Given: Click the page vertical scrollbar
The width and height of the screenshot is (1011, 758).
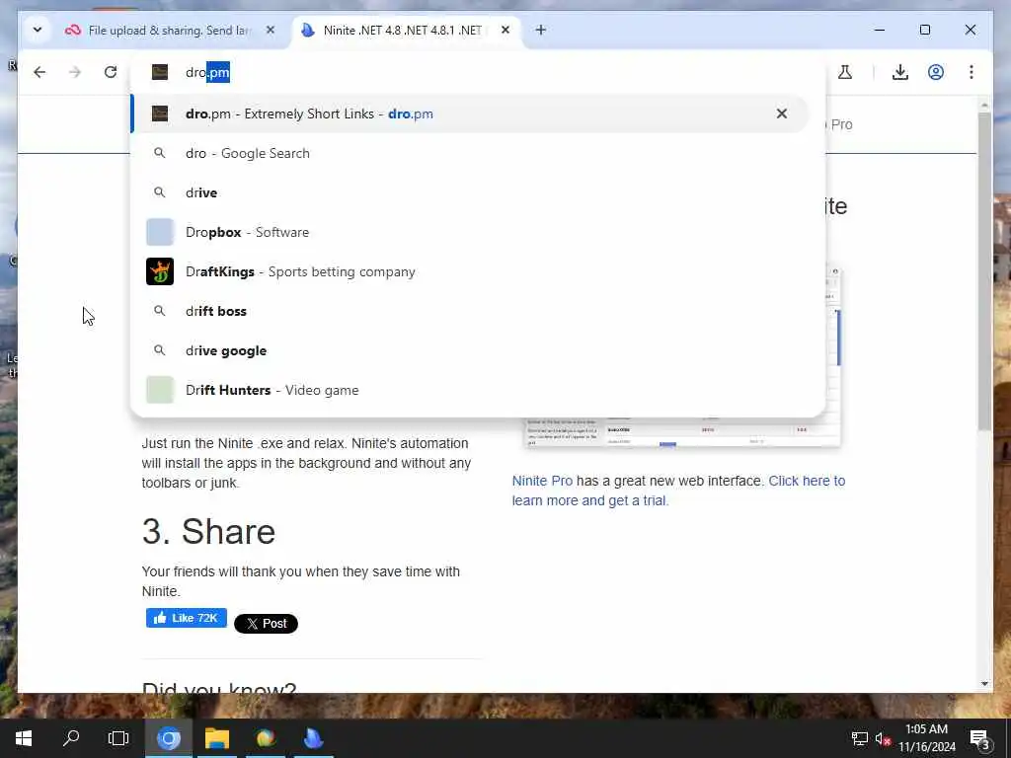Looking at the screenshot, I should (x=984, y=270).
